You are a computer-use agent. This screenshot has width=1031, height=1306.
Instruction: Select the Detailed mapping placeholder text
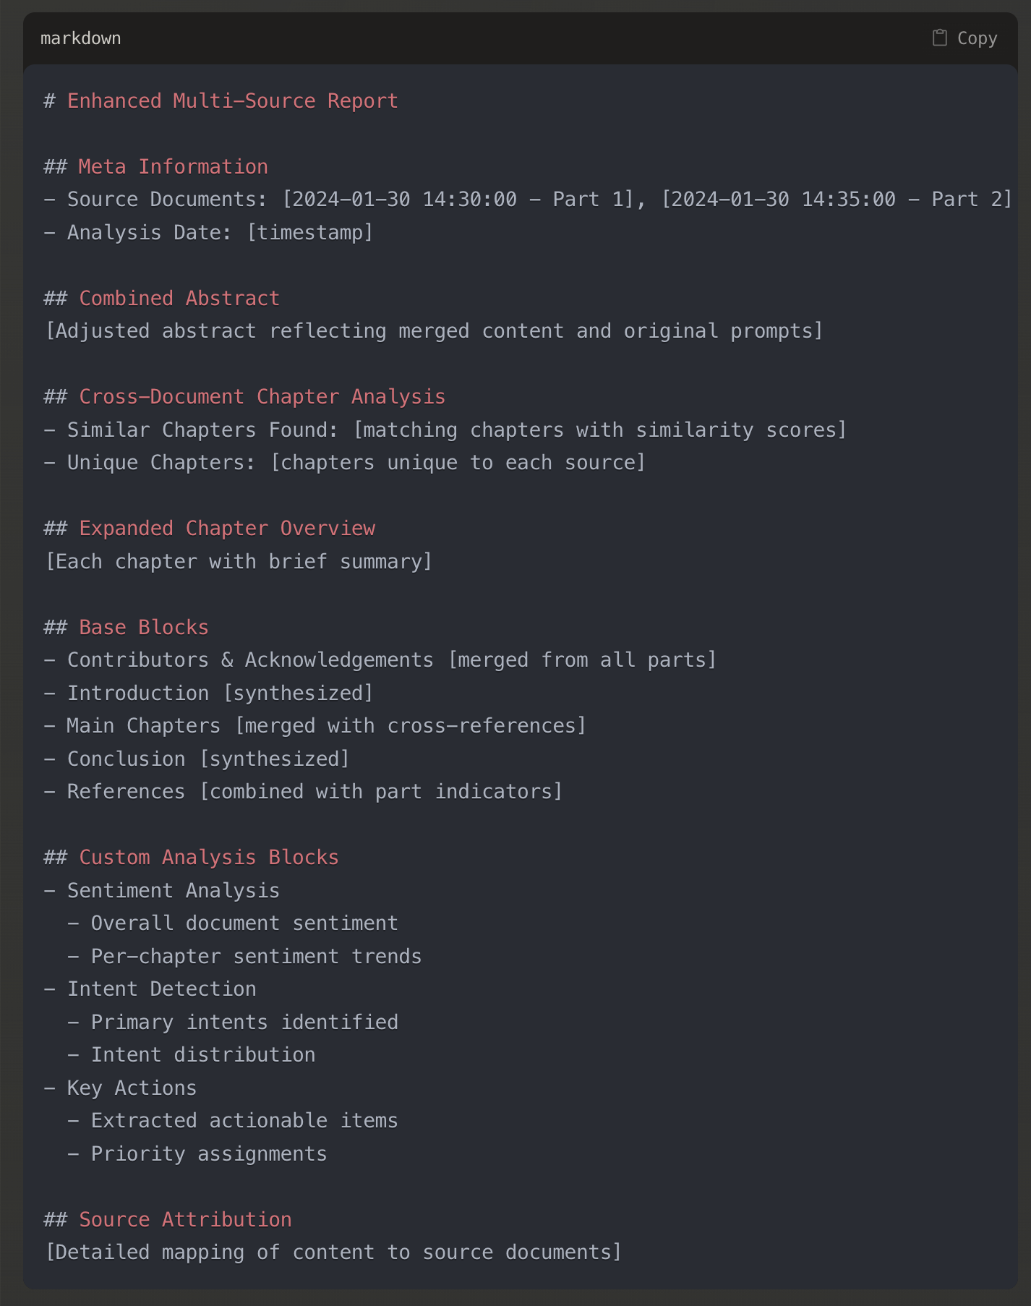click(332, 1251)
